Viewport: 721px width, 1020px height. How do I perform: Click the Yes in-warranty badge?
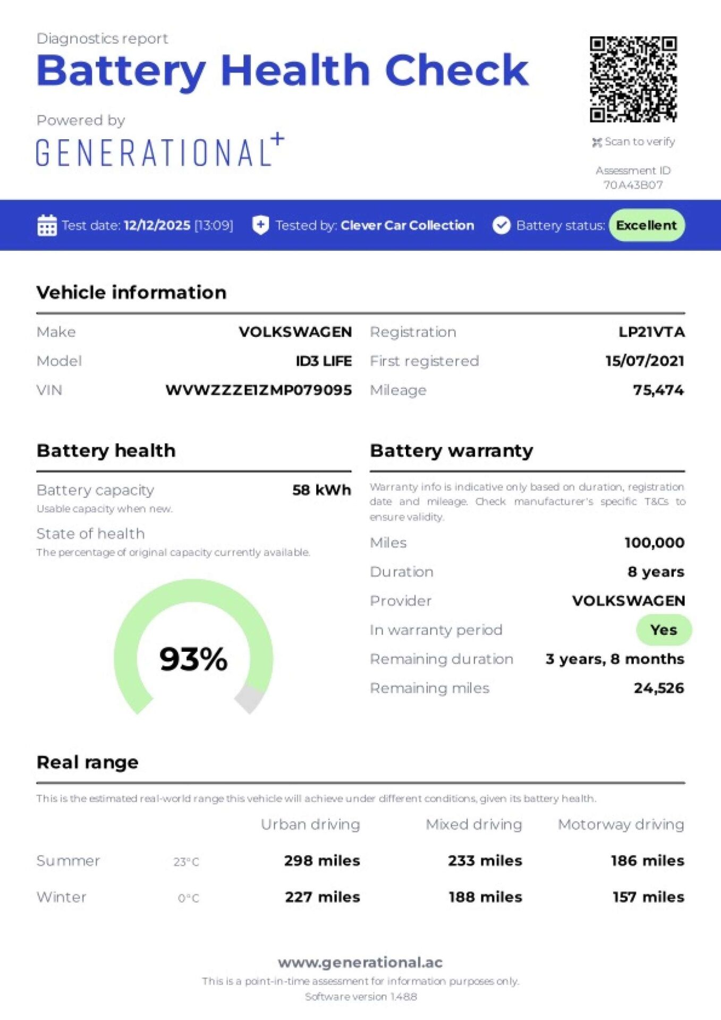664,630
